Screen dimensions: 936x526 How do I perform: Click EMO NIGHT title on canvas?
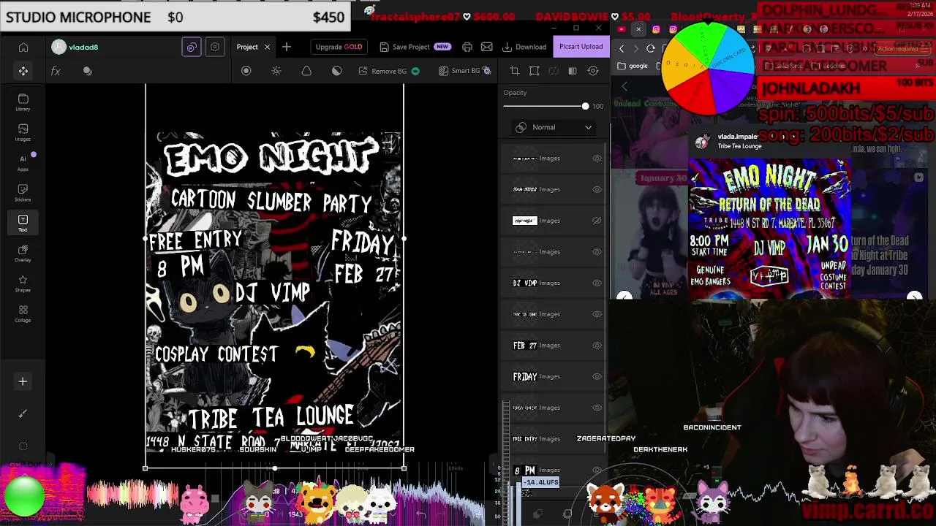tap(271, 156)
